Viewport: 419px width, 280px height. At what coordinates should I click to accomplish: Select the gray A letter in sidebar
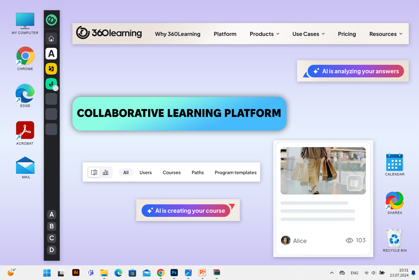52,214
